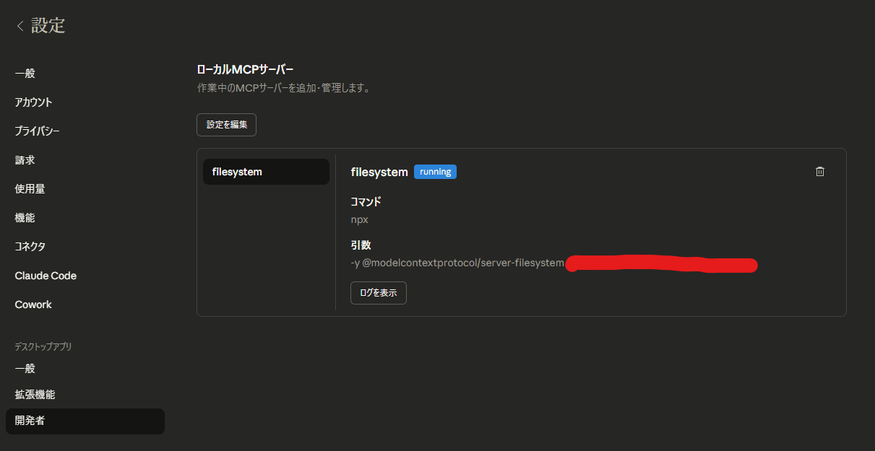Screen dimensions: 875x451
Task: Click the back chevron to exit 設定
Action: click(x=20, y=25)
